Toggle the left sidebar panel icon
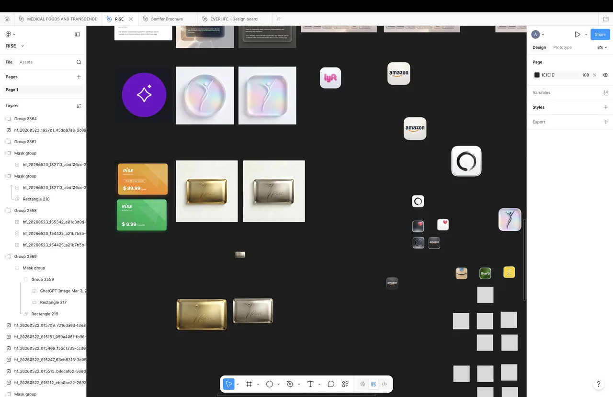Image resolution: width=613 pixels, height=397 pixels. (x=78, y=34)
